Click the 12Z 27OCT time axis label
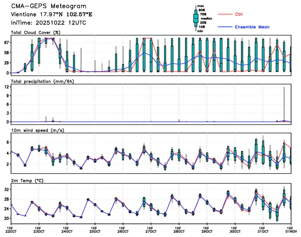301x237 pixels. pyautogui.click(x=151, y=230)
